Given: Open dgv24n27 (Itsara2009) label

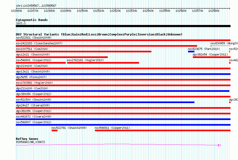Looking at the screenshot, I should click(33, 105).
